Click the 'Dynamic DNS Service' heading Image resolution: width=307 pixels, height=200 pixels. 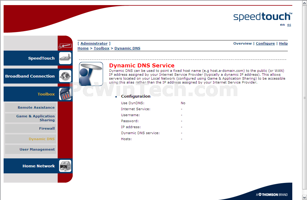click(142, 65)
